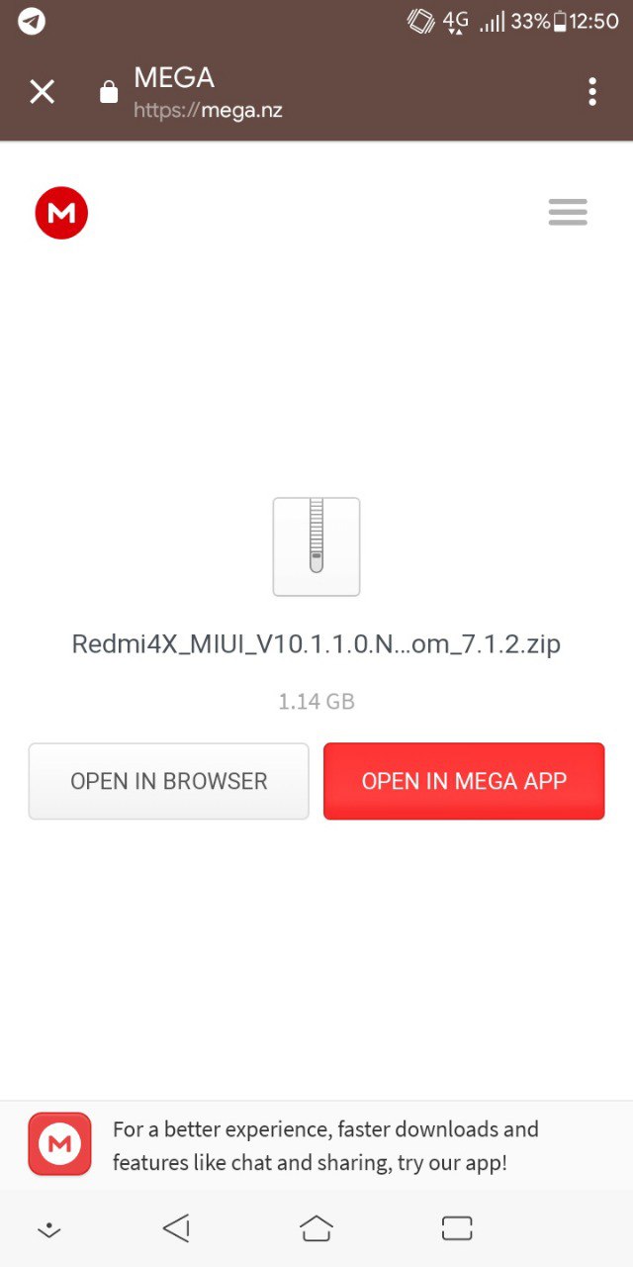633x1267 pixels.
Task: Click the red MEGA logo at top
Action: (61, 212)
